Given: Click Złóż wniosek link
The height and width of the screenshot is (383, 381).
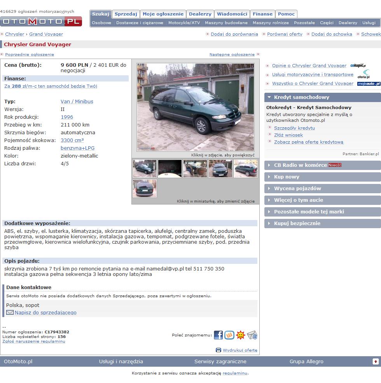Looking at the screenshot, I should click(x=288, y=135).
